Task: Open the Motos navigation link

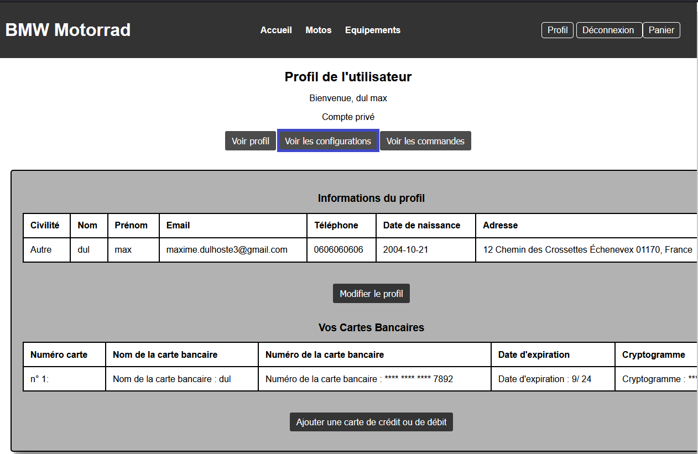Action: click(319, 30)
